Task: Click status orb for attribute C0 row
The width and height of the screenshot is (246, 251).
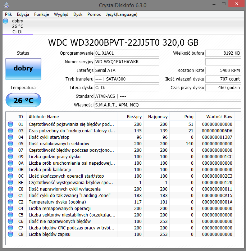Action: pyautogui.click(x=10, y=189)
